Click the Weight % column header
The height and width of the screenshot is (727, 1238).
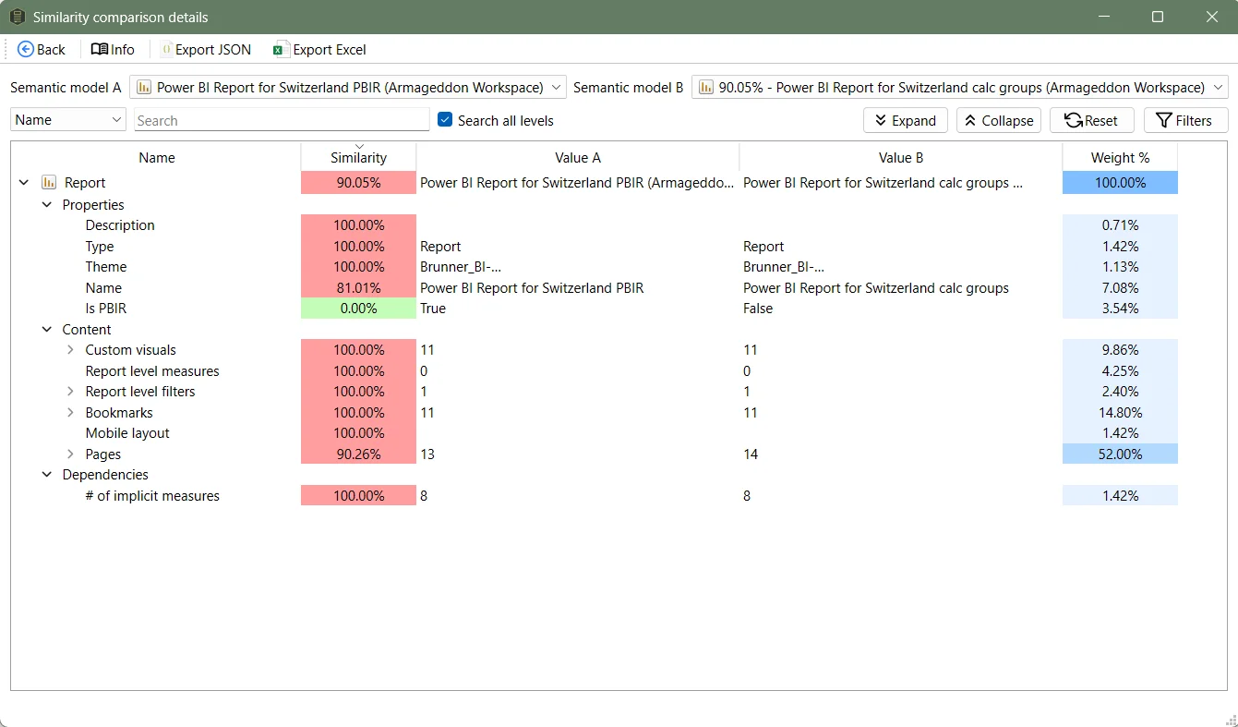(1120, 157)
